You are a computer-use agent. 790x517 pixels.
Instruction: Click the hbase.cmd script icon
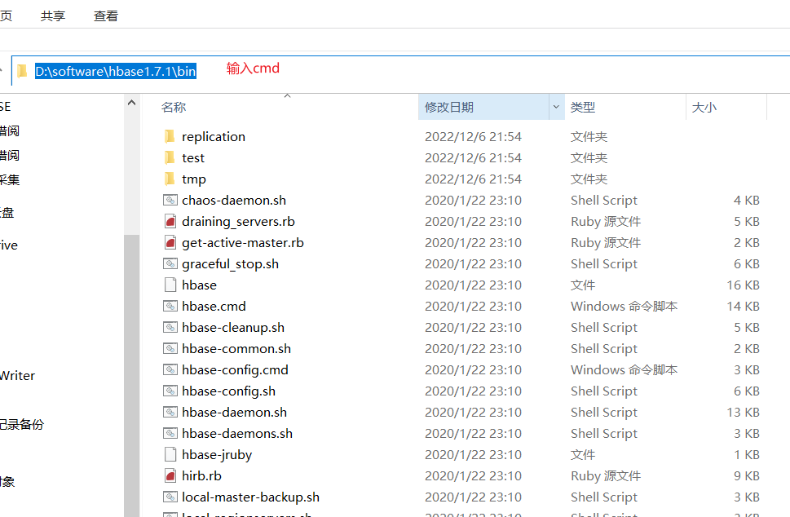click(x=170, y=306)
